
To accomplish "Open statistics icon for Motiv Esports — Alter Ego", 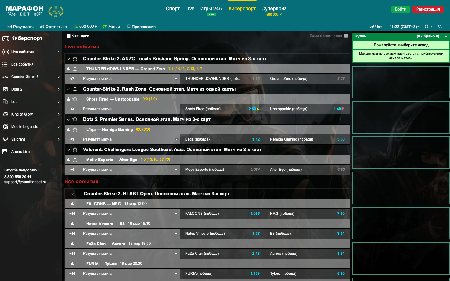I will point(68,160).
